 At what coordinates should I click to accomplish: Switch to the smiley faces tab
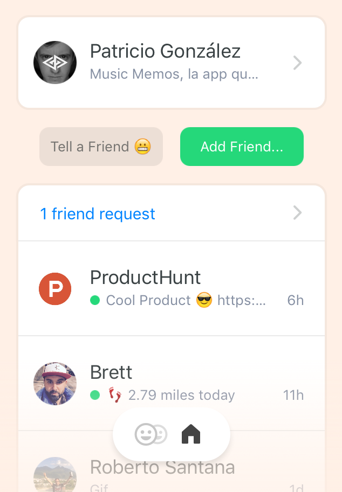click(151, 434)
